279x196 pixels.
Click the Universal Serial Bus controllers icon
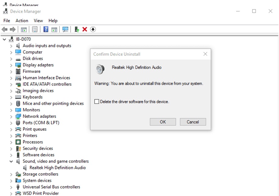[18, 187]
